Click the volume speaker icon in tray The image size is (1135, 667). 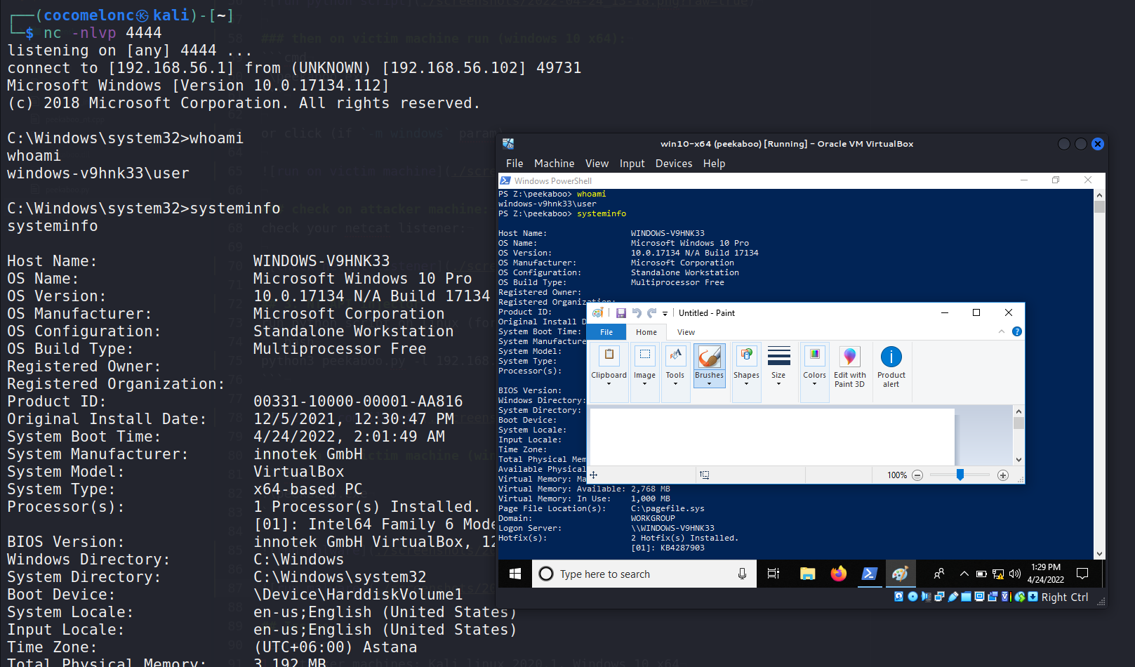[x=1015, y=574]
